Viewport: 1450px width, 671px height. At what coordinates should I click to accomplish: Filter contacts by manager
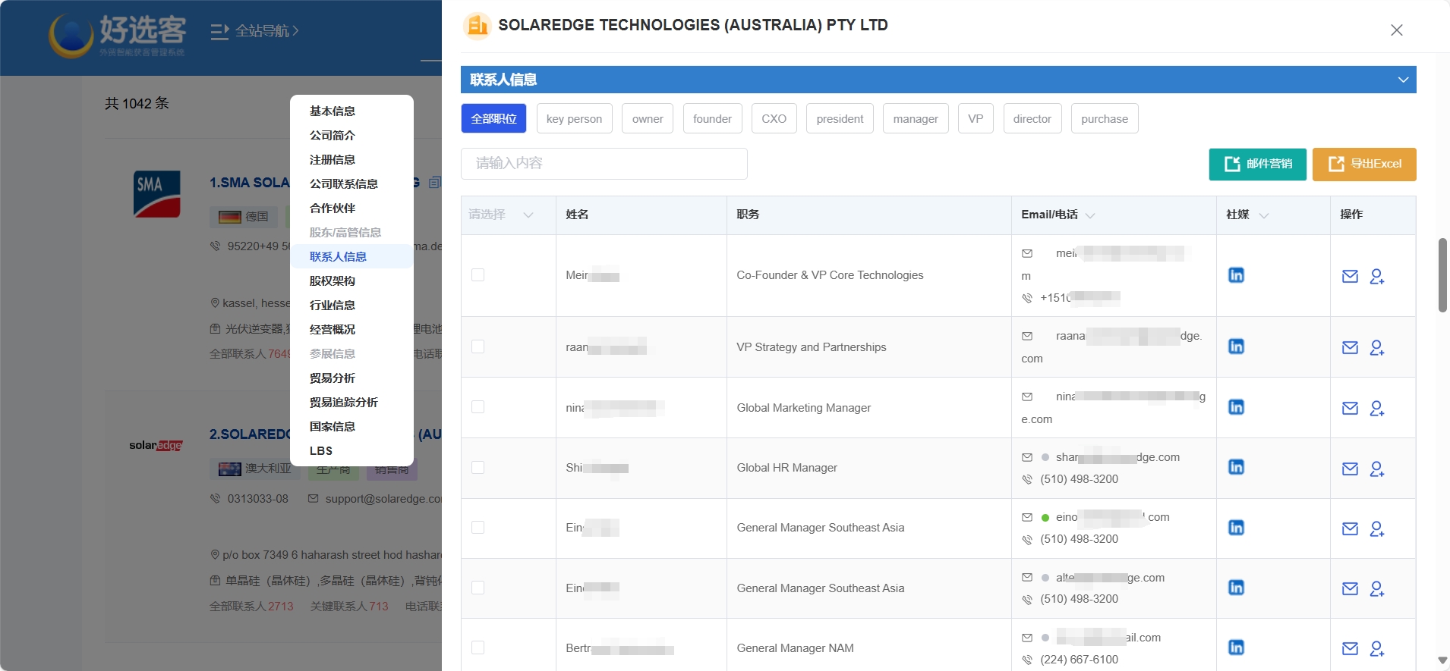(916, 118)
